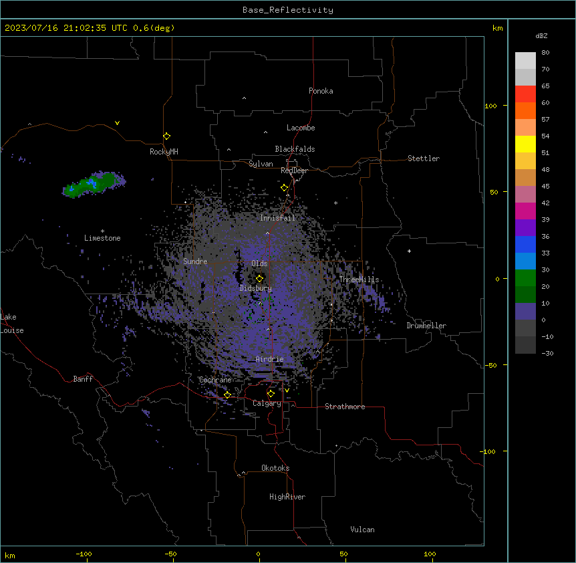Click the Airdrie label
This screenshot has width=576, height=563.
[x=269, y=359]
